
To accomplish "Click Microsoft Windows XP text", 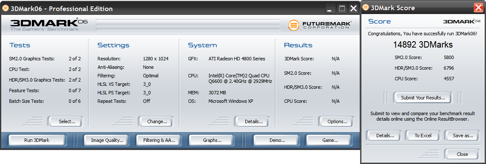I will coord(230,101).
